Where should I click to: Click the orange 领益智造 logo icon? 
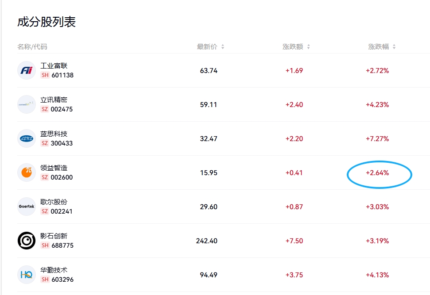(x=27, y=172)
